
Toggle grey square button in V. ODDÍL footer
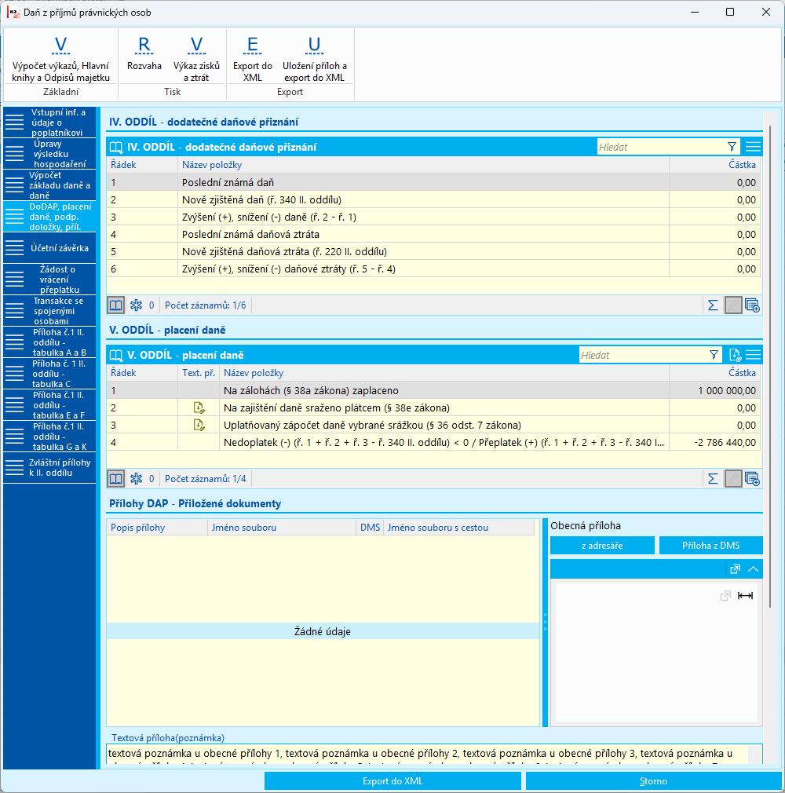(733, 478)
